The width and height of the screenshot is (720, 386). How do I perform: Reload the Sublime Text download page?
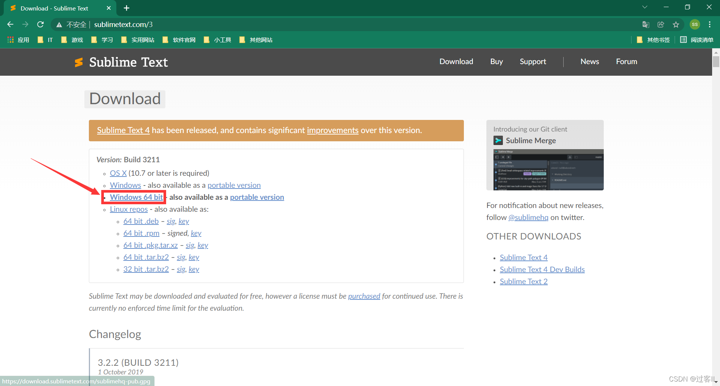pyautogui.click(x=40, y=24)
